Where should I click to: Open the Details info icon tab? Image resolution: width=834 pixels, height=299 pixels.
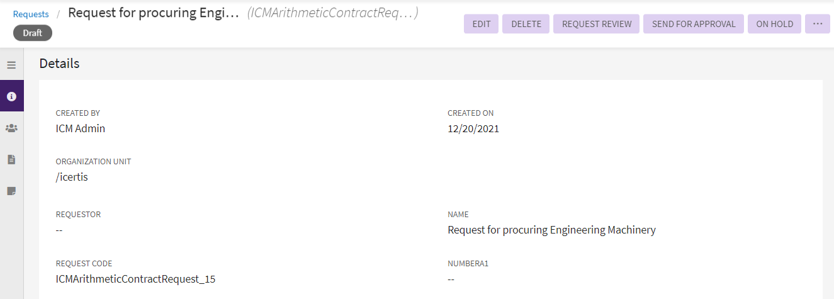[11, 96]
